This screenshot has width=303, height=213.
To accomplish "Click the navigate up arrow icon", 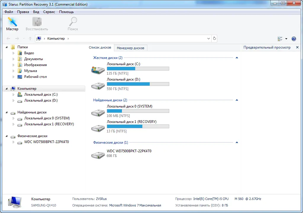I will click(x=30, y=39).
